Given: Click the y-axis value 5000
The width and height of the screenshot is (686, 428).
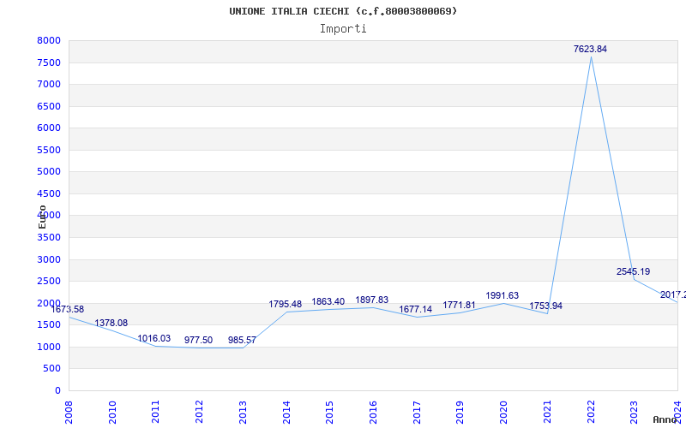Looking at the screenshot, I should (49, 172).
